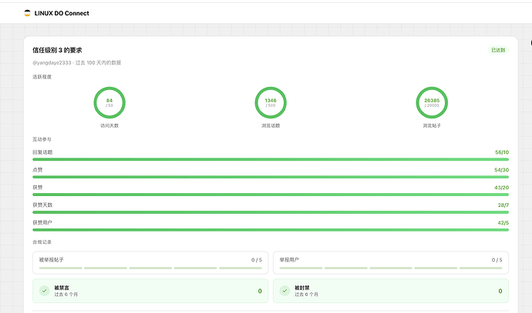This screenshot has height=313, width=532.
Task: Open the LINUX DO Connect home link
Action: [56, 13]
